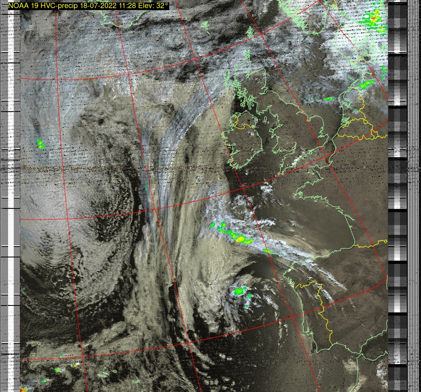Click the red grid intersection south of Ireland
The height and width of the screenshot is (392, 421).
[x=243, y=188]
